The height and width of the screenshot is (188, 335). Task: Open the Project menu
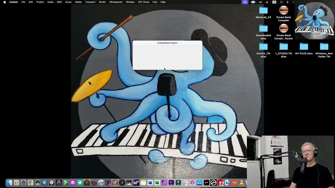coord(40,2)
